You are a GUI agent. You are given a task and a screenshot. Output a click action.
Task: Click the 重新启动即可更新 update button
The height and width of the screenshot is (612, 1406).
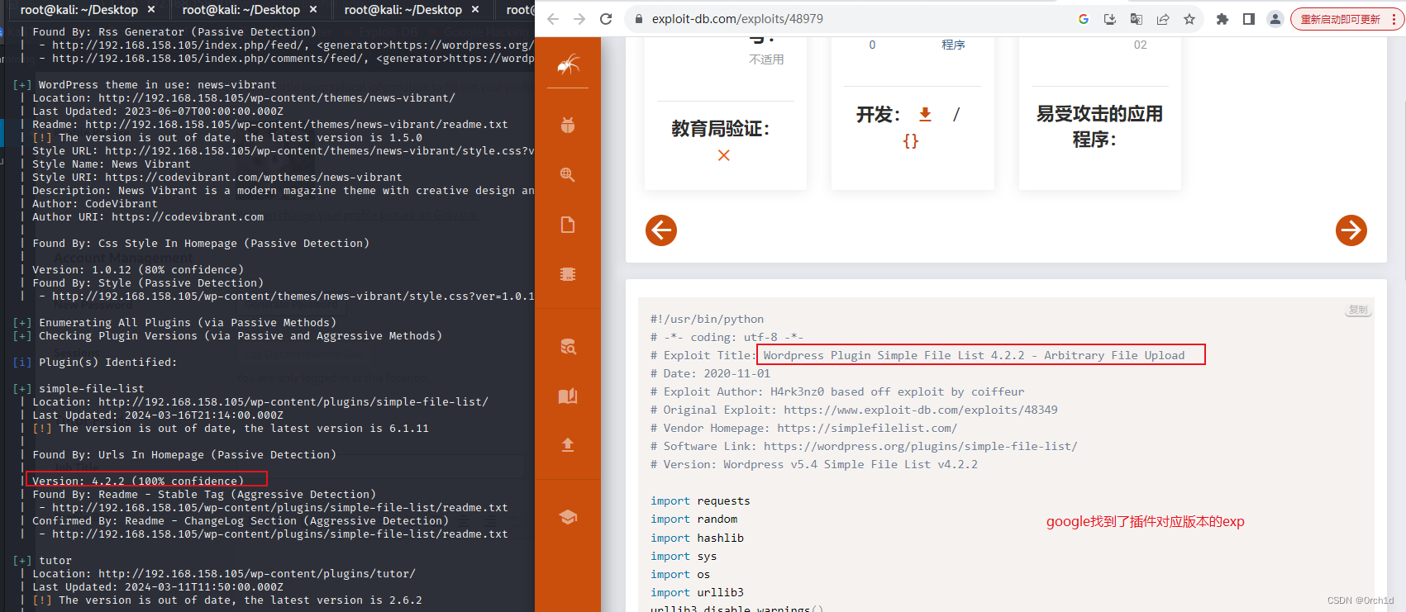click(1341, 19)
